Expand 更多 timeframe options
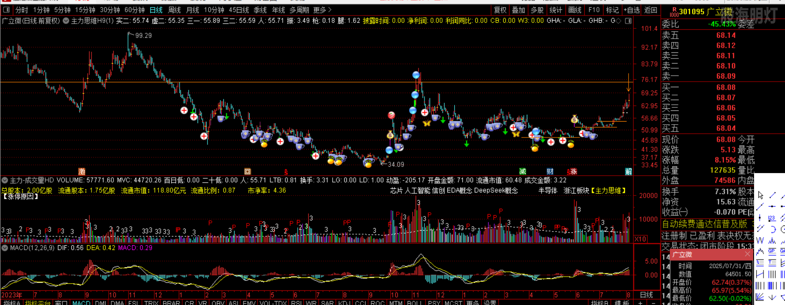Image resolution: width=785 pixels, height=305 pixels. point(322,10)
